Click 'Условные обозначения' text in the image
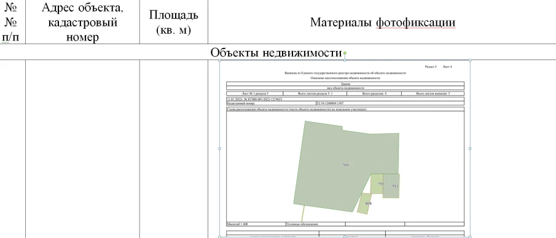This screenshot has width=556, height=238. coord(302,224)
